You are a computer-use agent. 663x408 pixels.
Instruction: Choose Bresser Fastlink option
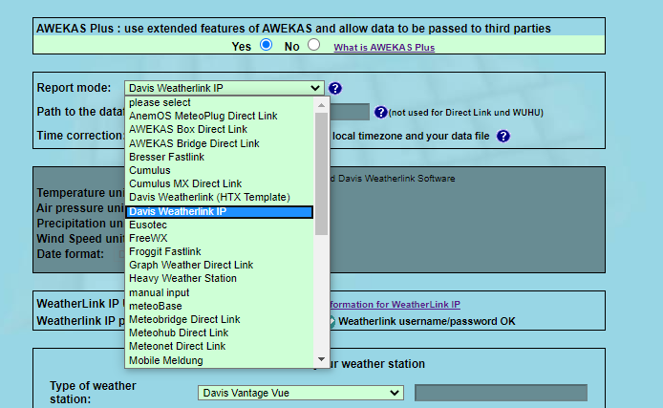pos(220,157)
